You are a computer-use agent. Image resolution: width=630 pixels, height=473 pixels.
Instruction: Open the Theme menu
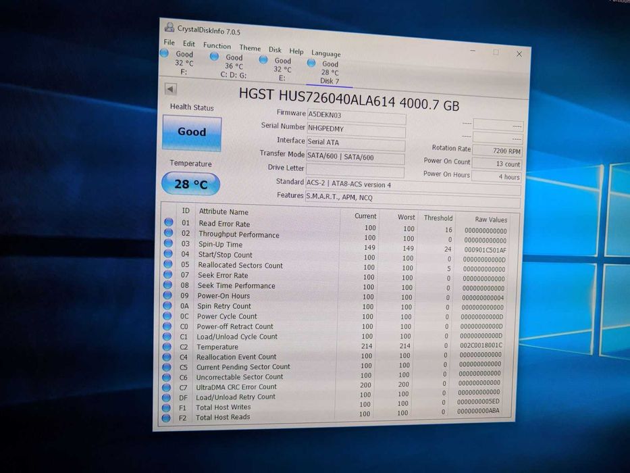250,48
